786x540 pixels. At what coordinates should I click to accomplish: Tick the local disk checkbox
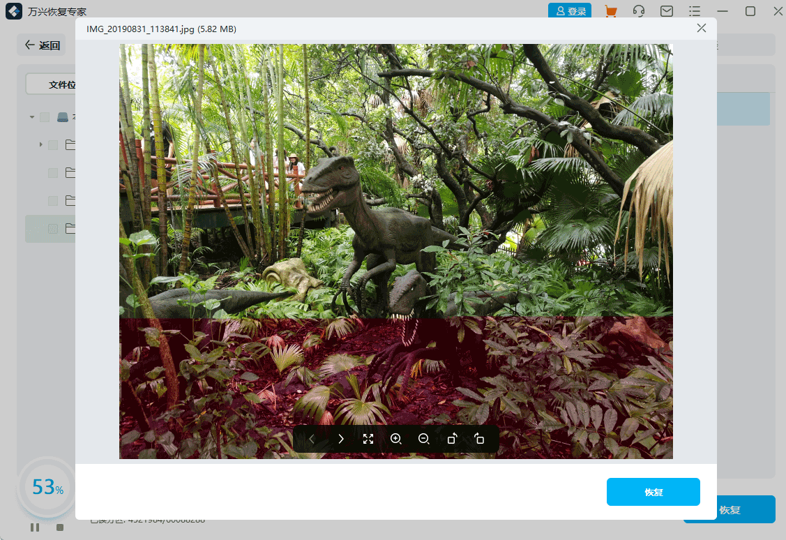[x=44, y=117]
